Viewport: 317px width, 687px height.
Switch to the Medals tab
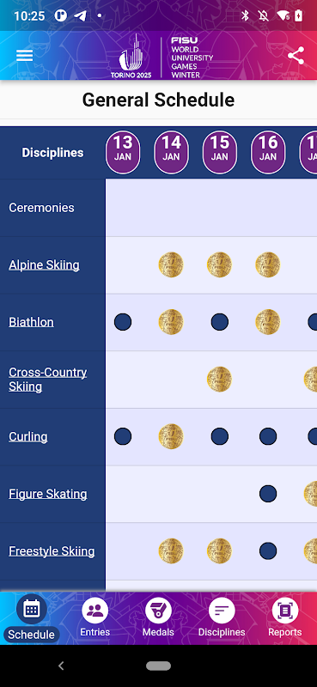158,617
